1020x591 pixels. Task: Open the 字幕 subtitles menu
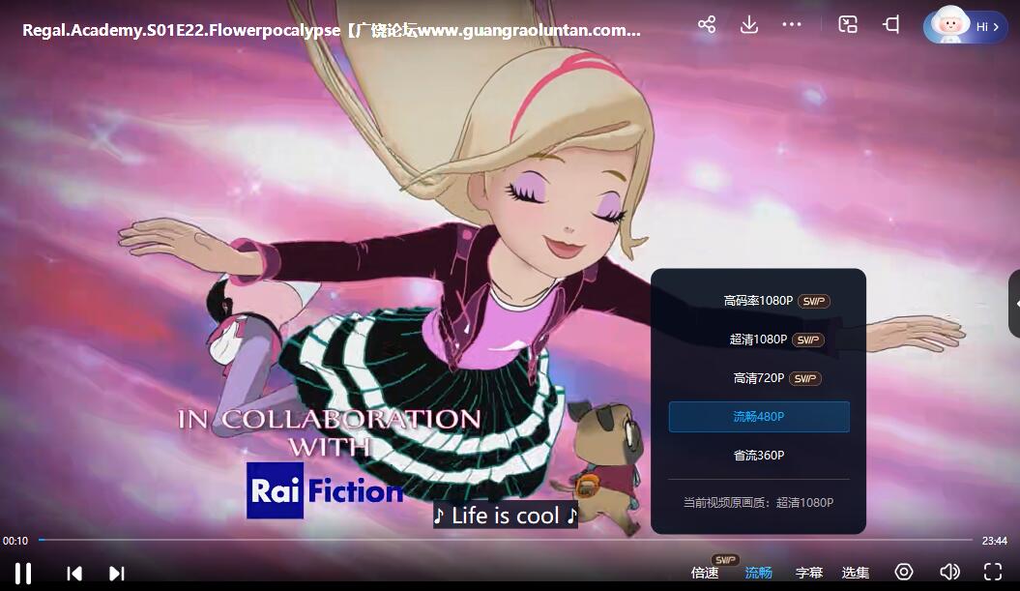[809, 573]
